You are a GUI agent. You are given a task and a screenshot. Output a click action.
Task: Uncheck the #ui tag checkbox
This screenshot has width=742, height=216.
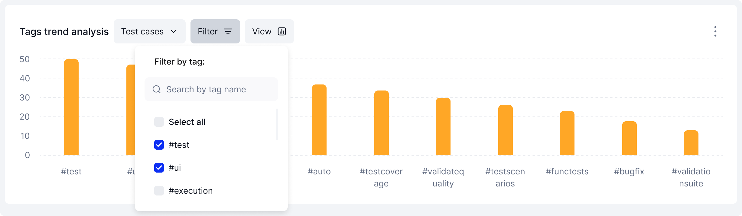[159, 168]
